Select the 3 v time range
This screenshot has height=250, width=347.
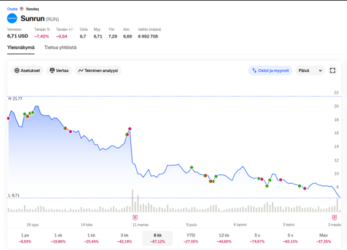(257, 238)
